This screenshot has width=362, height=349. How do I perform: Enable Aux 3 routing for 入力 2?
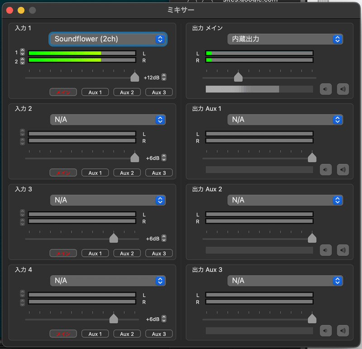point(159,173)
